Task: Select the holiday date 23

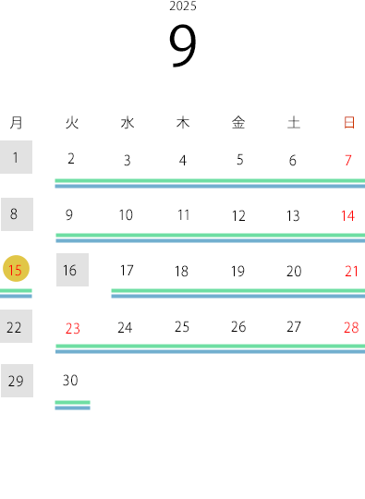Action: [73, 328]
